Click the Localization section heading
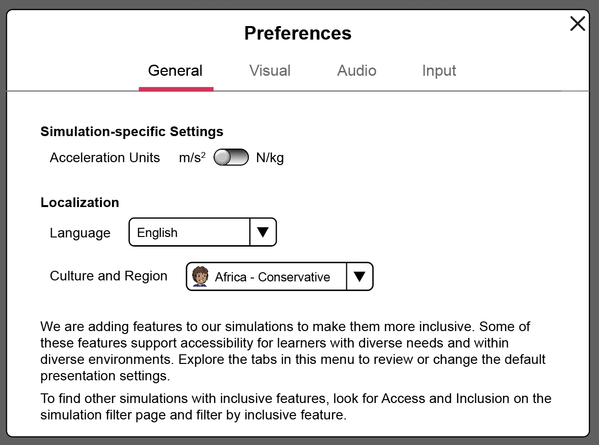Viewport: 599px width, 445px height. 80,202
